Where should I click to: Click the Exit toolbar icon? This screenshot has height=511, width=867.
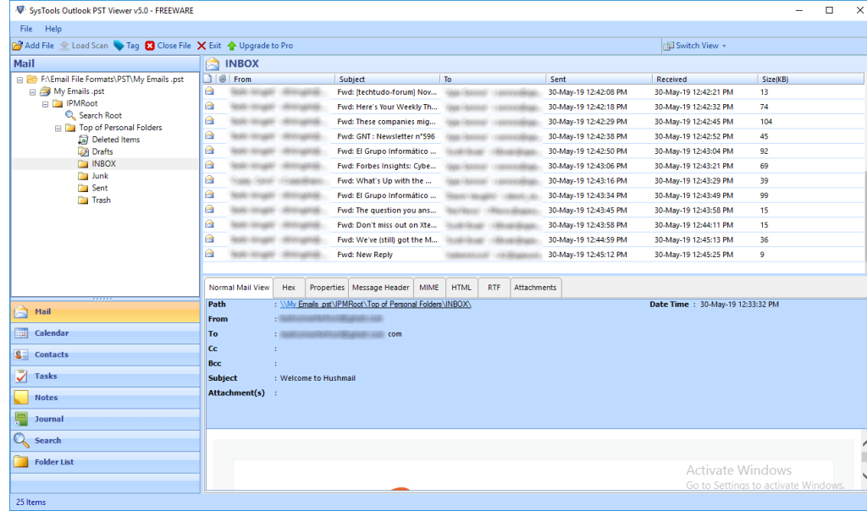coord(202,46)
